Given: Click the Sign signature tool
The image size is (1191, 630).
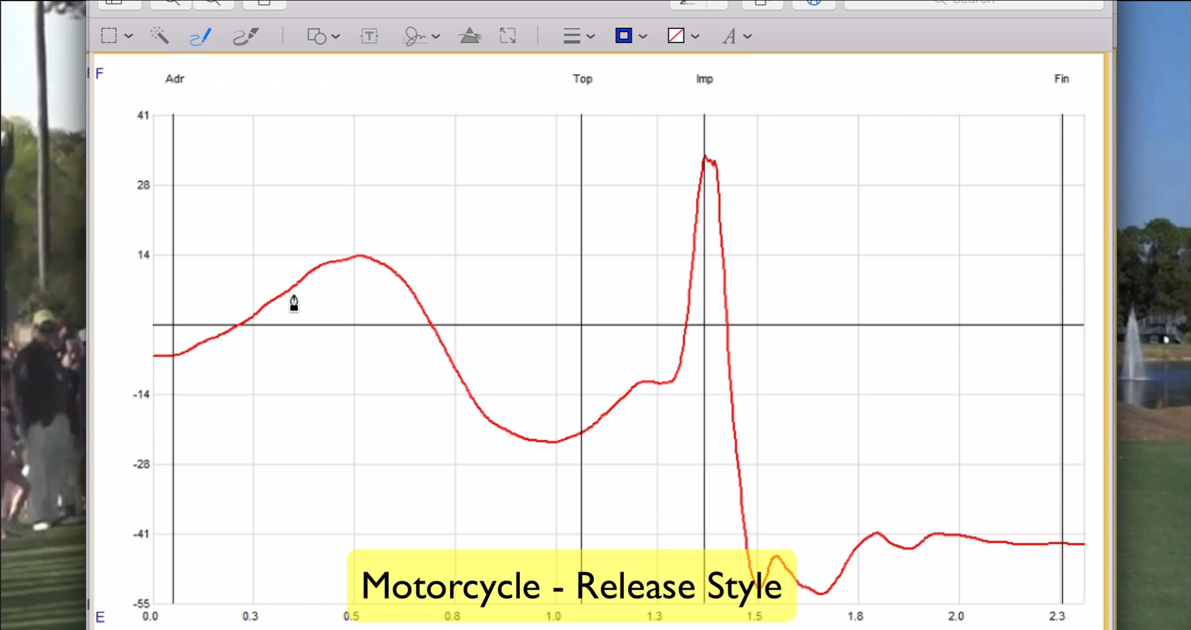Looking at the screenshot, I should (x=414, y=36).
